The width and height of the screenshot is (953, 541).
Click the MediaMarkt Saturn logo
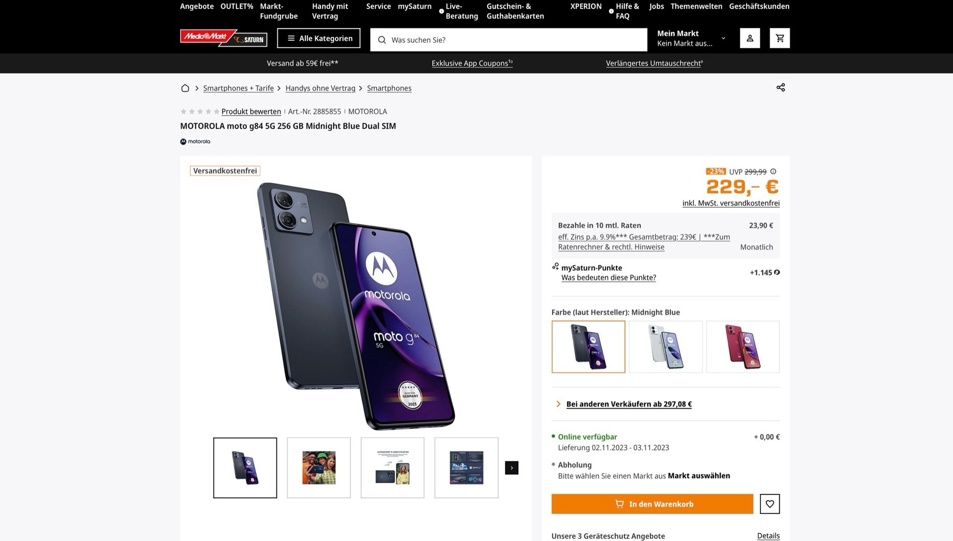[x=223, y=38]
